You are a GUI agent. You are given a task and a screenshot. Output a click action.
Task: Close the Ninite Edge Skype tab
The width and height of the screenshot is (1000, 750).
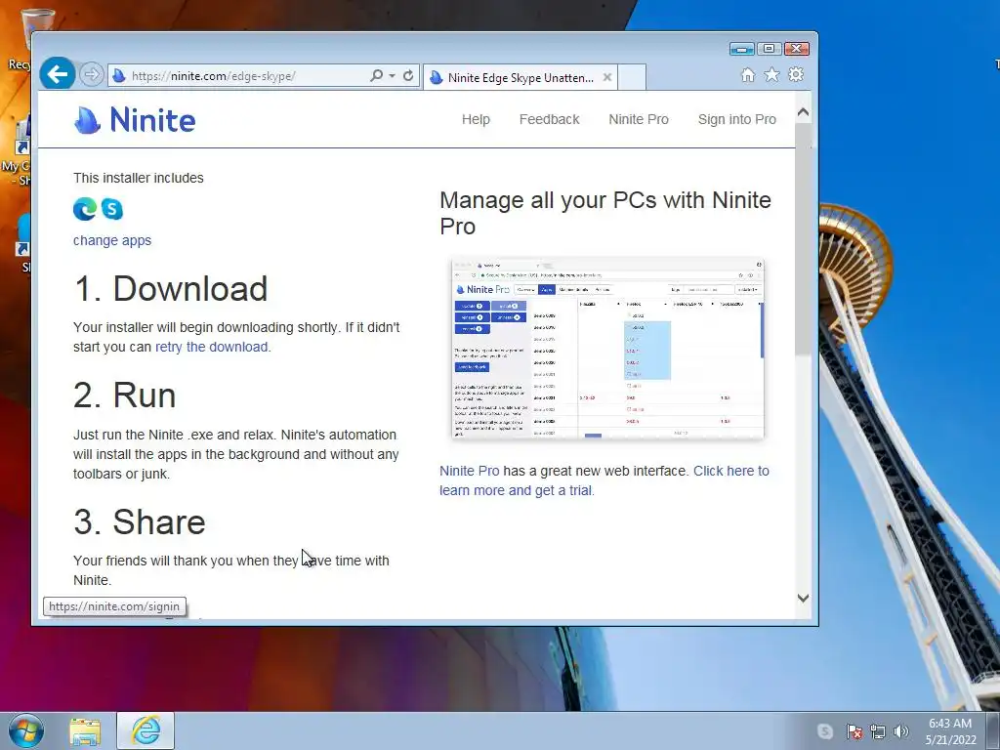(x=607, y=77)
